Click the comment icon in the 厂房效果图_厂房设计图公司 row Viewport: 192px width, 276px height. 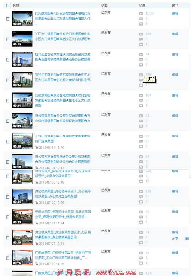[x=141, y=258]
